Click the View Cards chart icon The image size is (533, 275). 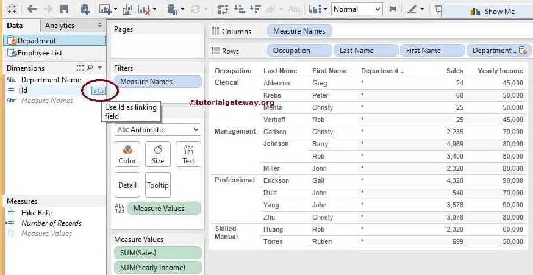(x=315, y=10)
